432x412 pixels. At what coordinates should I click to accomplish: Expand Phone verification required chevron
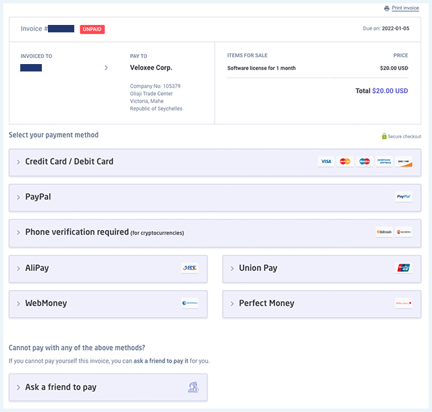tap(18, 233)
